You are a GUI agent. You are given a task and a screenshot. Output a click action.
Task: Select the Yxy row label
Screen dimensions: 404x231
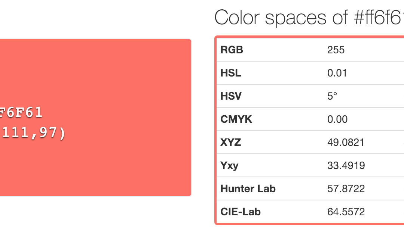click(230, 165)
